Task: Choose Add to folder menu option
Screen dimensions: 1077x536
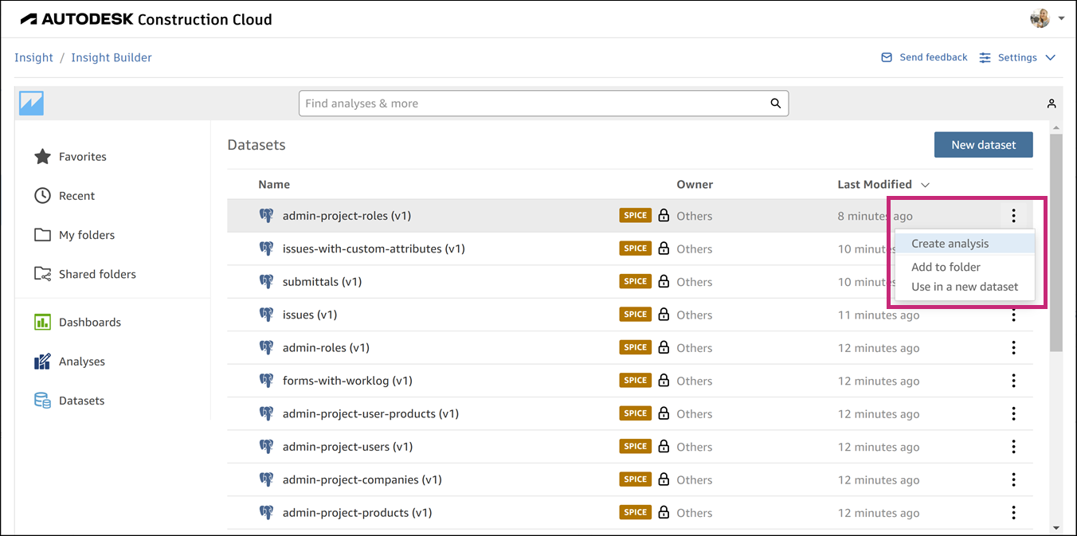Action: point(946,267)
